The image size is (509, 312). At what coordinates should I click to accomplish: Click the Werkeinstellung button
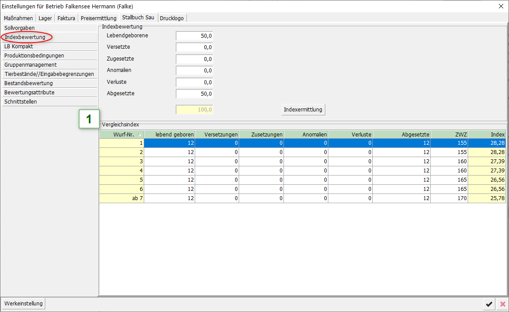tap(24, 304)
